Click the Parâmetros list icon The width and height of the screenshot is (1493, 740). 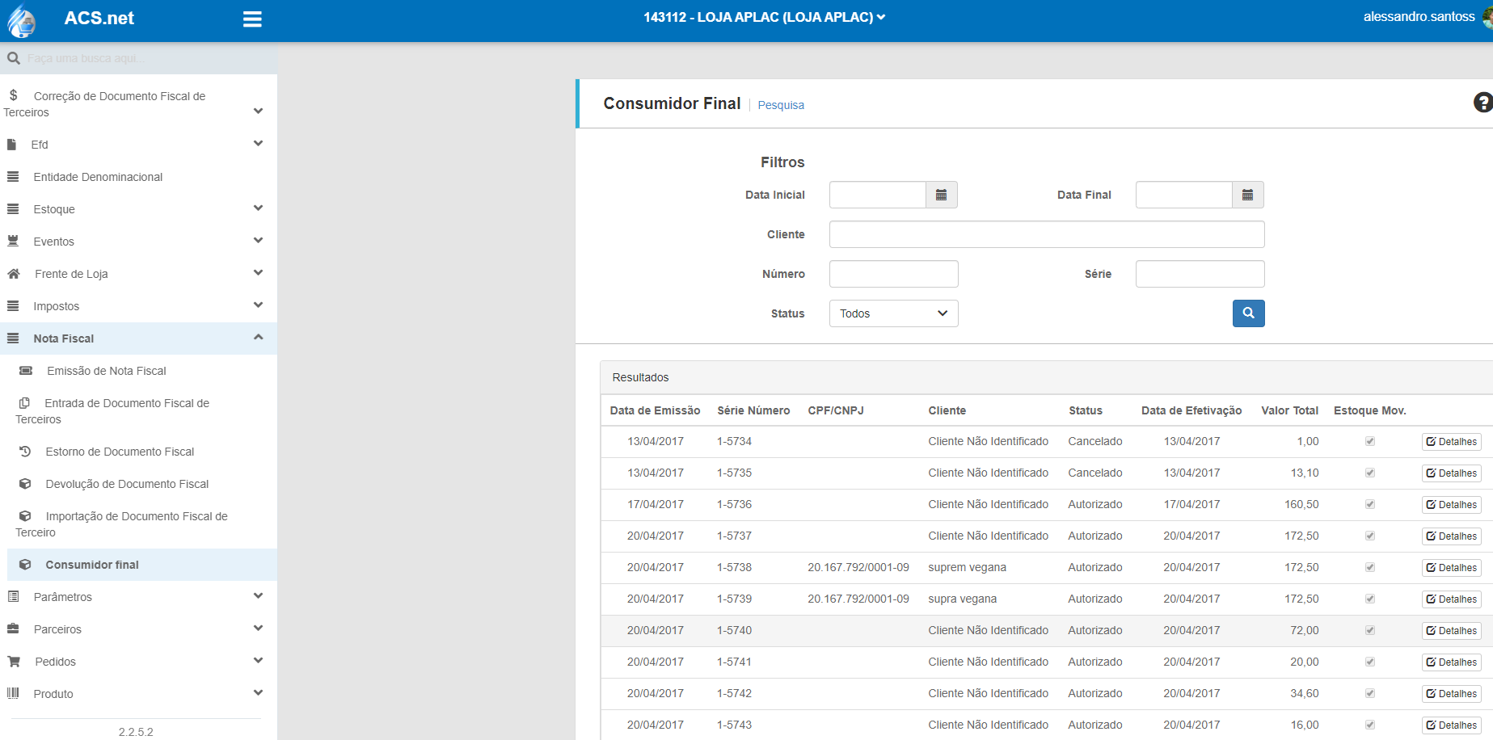pyautogui.click(x=13, y=596)
